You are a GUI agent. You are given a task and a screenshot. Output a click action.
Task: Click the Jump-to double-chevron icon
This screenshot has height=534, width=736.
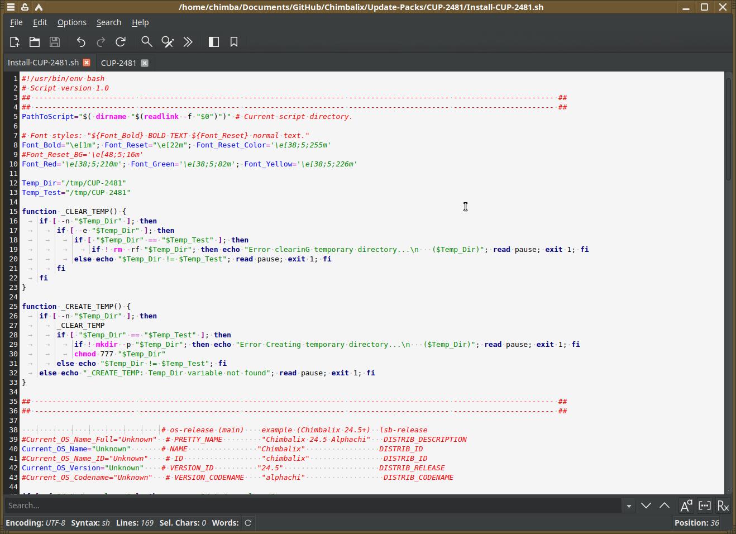(x=188, y=42)
